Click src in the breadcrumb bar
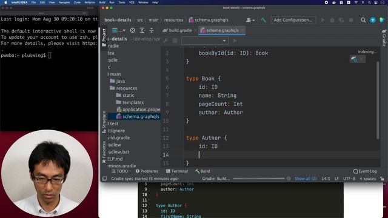 click(140, 20)
